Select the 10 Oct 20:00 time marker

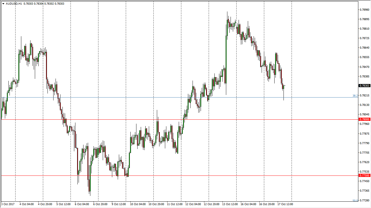coord(156,204)
